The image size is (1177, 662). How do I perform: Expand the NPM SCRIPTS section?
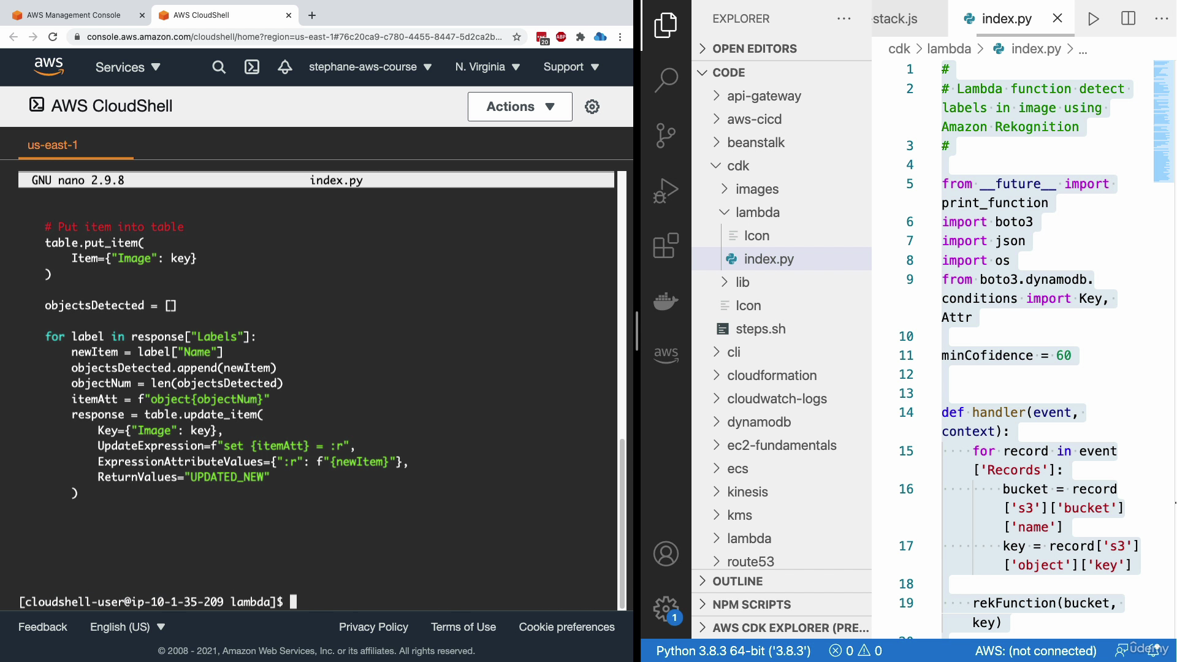[782, 604]
